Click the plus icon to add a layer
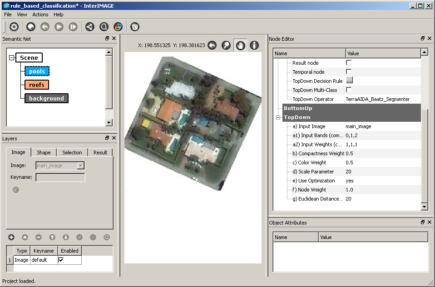This screenshot has width=435, height=287. pyautogui.click(x=11, y=237)
